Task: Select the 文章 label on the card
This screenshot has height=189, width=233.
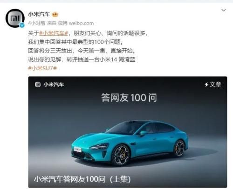Action: coord(215,85)
